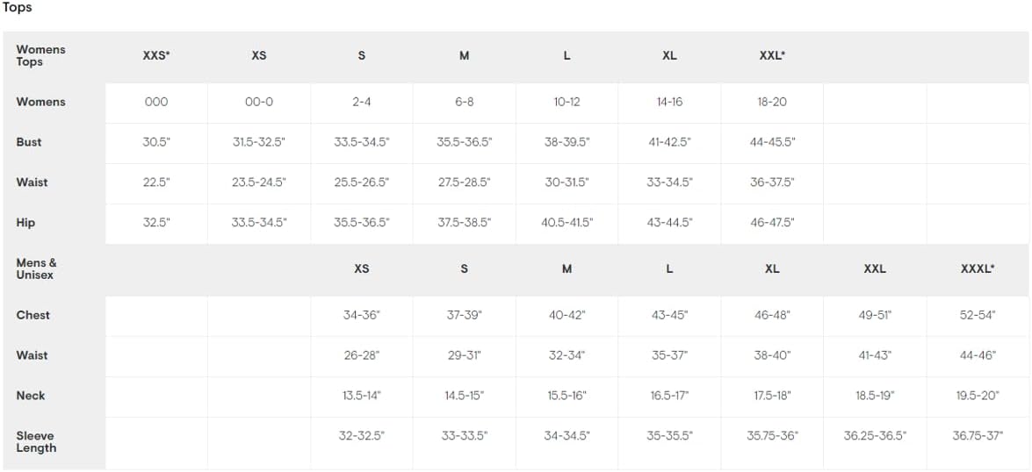This screenshot has width=1032, height=472.
Task: Click the Tops section heading
Action: coord(17,8)
